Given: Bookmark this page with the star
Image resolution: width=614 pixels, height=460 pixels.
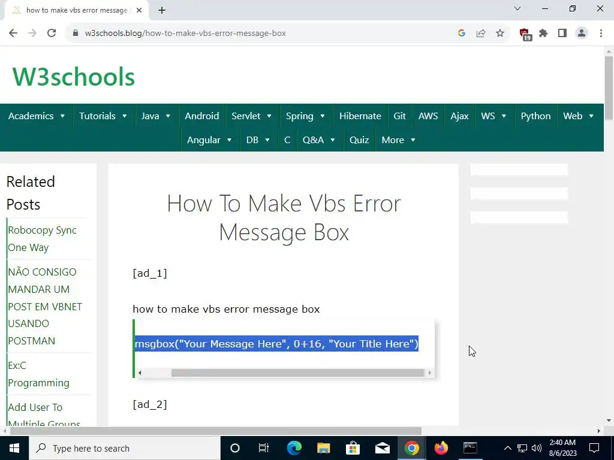Looking at the screenshot, I should pyautogui.click(x=500, y=34).
